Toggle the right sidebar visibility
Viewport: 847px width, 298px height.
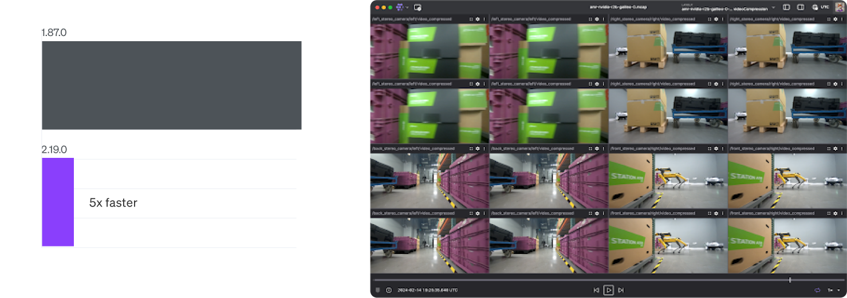[x=801, y=7]
